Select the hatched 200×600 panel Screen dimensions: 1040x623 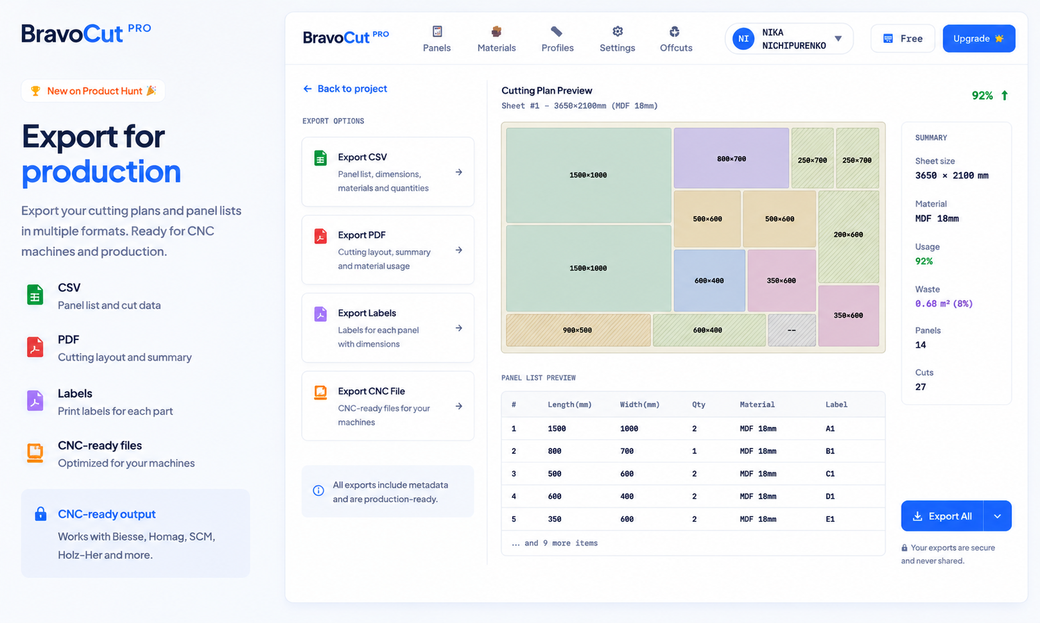pos(849,237)
